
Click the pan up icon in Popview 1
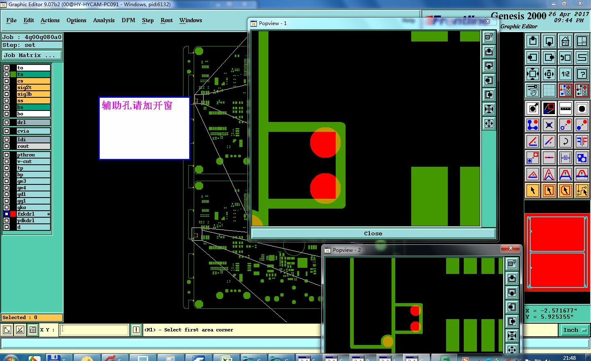489,51
